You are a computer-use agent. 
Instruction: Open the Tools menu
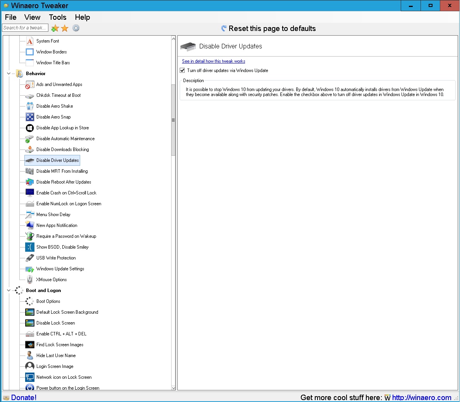click(57, 17)
